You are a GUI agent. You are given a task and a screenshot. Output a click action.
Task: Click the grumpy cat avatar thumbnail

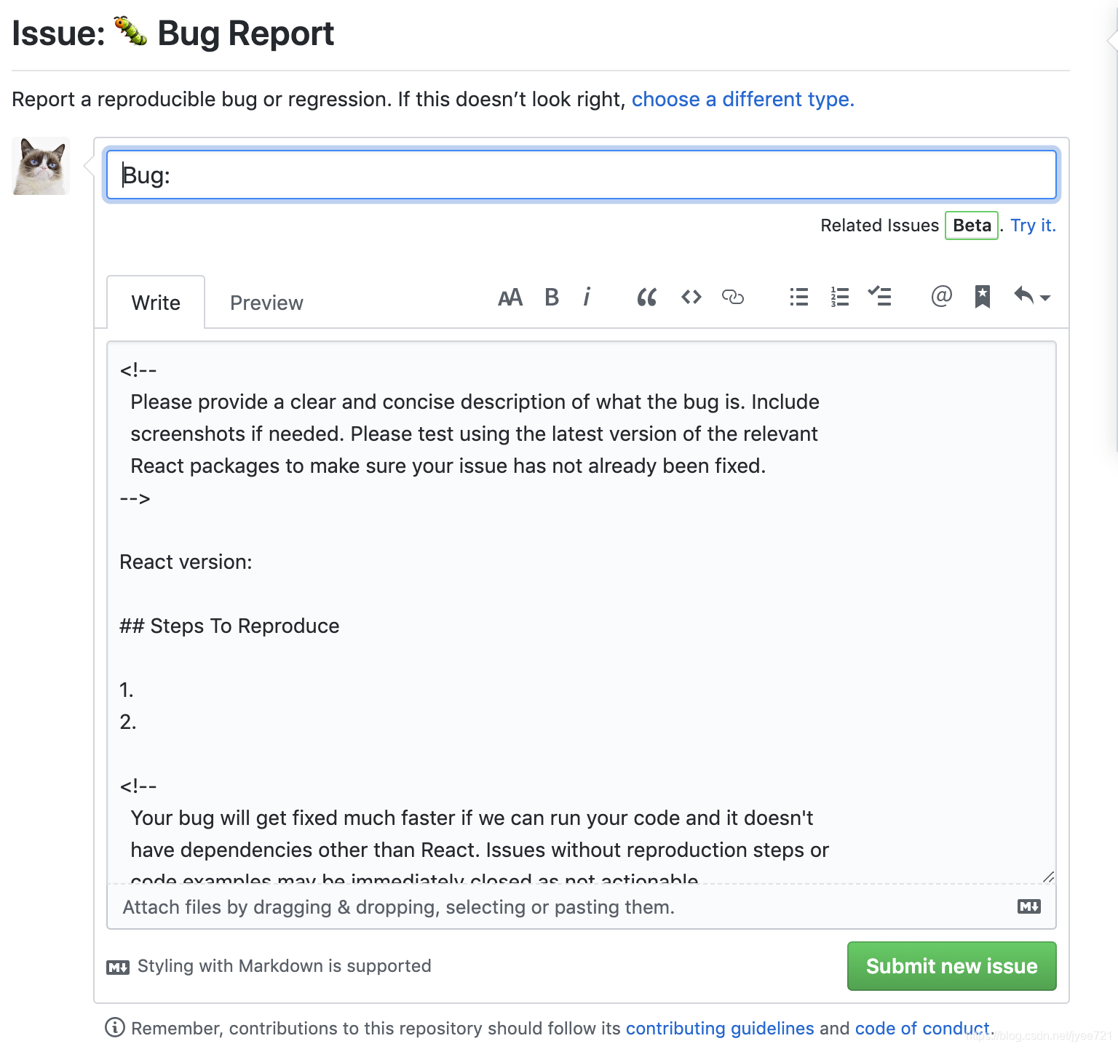click(41, 166)
